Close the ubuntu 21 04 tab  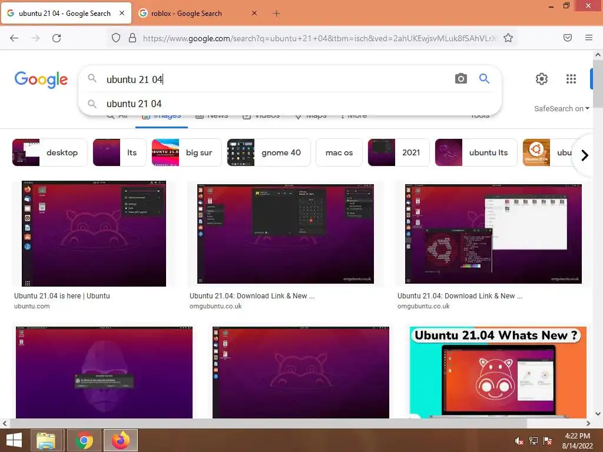tap(121, 13)
